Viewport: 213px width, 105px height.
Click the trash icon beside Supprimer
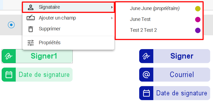31,29
